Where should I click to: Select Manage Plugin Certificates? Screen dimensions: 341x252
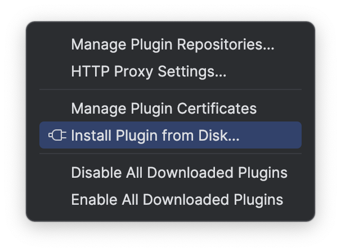tap(164, 109)
